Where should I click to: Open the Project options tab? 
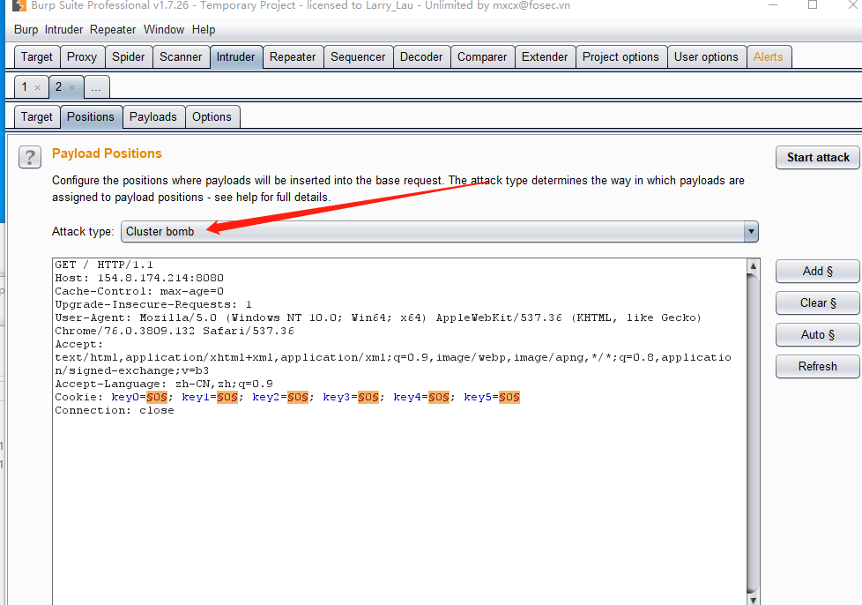tap(620, 57)
